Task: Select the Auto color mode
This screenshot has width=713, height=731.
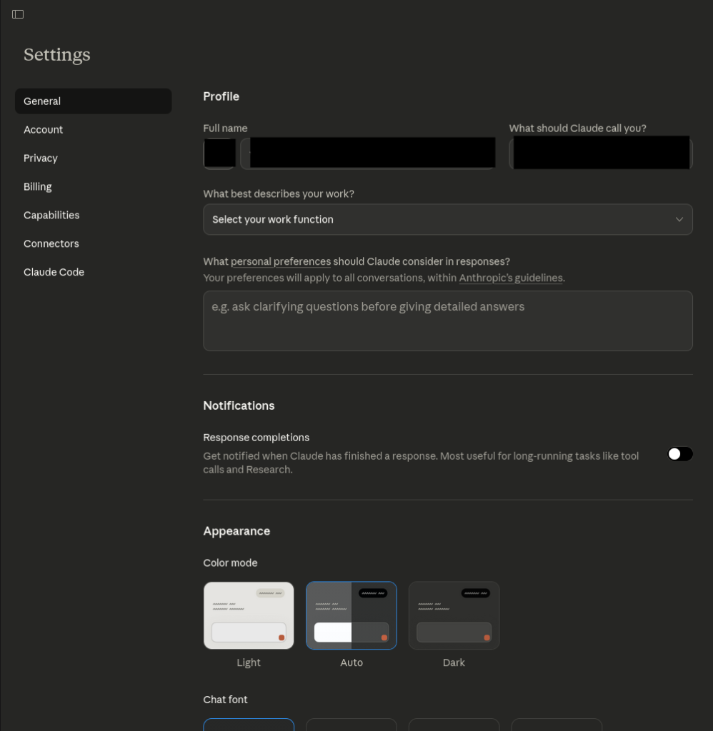Action: click(x=351, y=615)
